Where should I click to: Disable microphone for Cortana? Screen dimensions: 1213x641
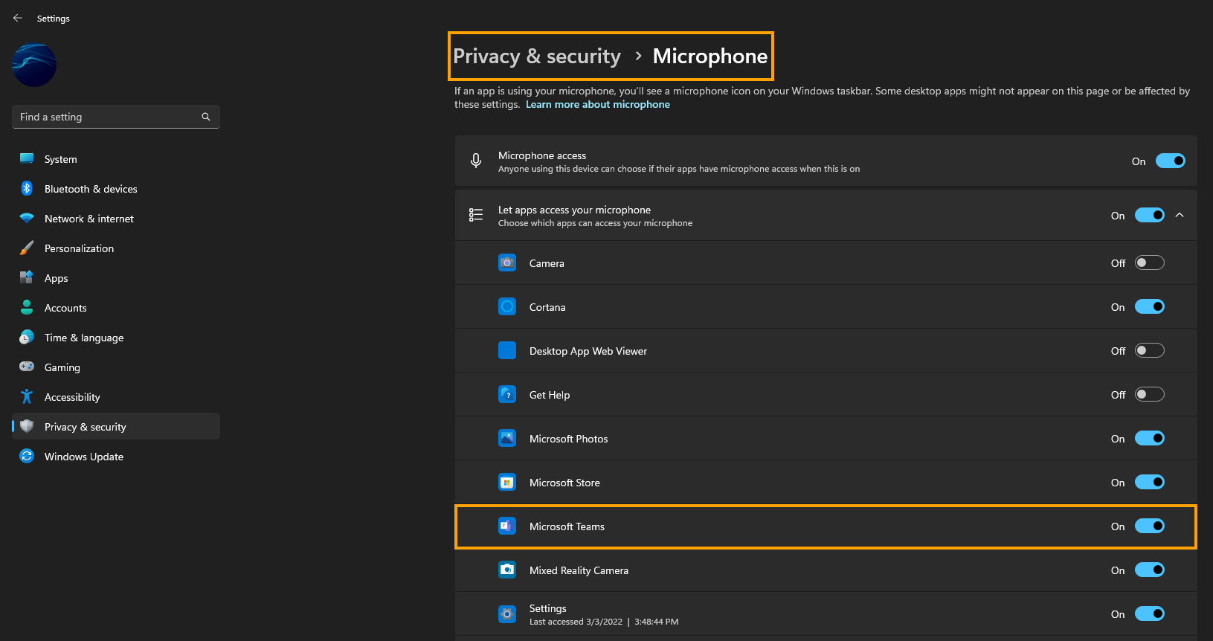[x=1149, y=306]
